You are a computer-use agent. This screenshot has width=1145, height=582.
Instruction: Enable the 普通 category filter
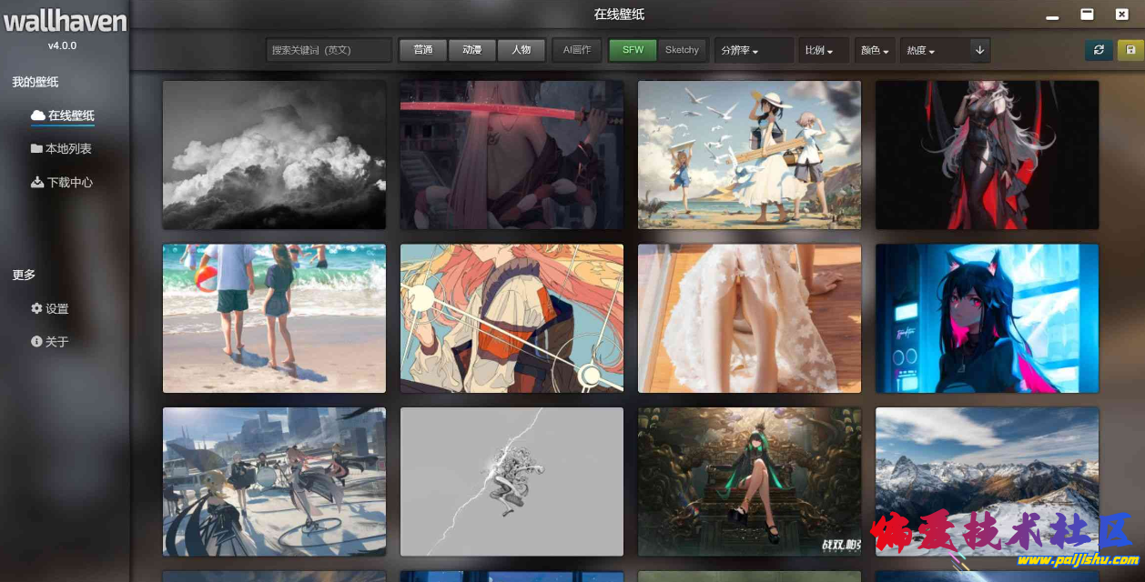point(422,50)
